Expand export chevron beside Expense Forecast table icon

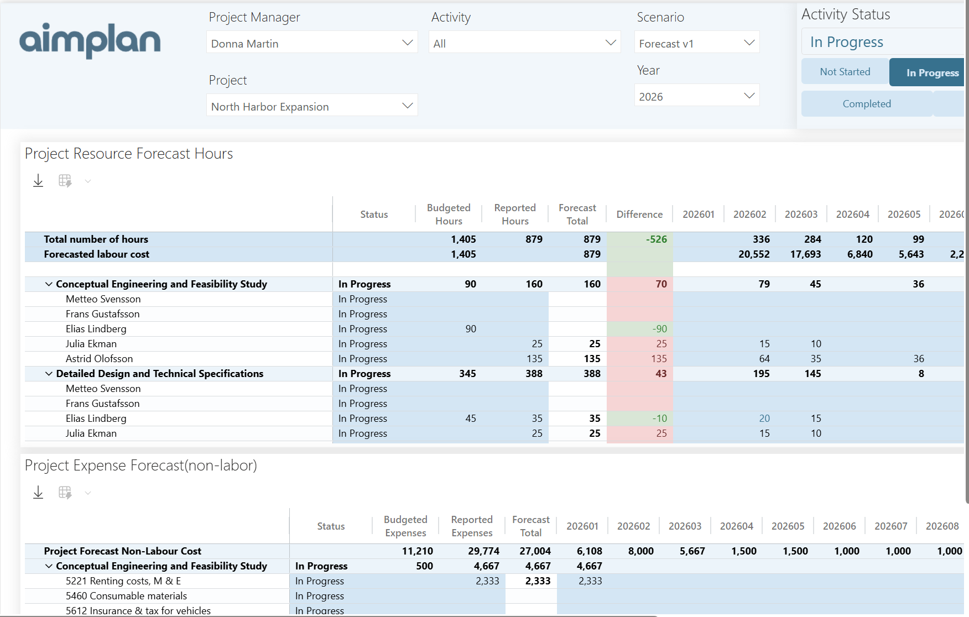88,493
